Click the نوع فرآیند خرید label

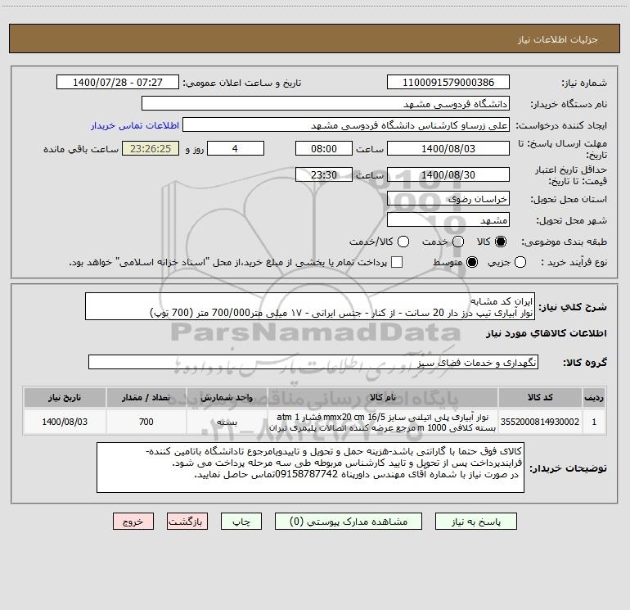(x=574, y=262)
